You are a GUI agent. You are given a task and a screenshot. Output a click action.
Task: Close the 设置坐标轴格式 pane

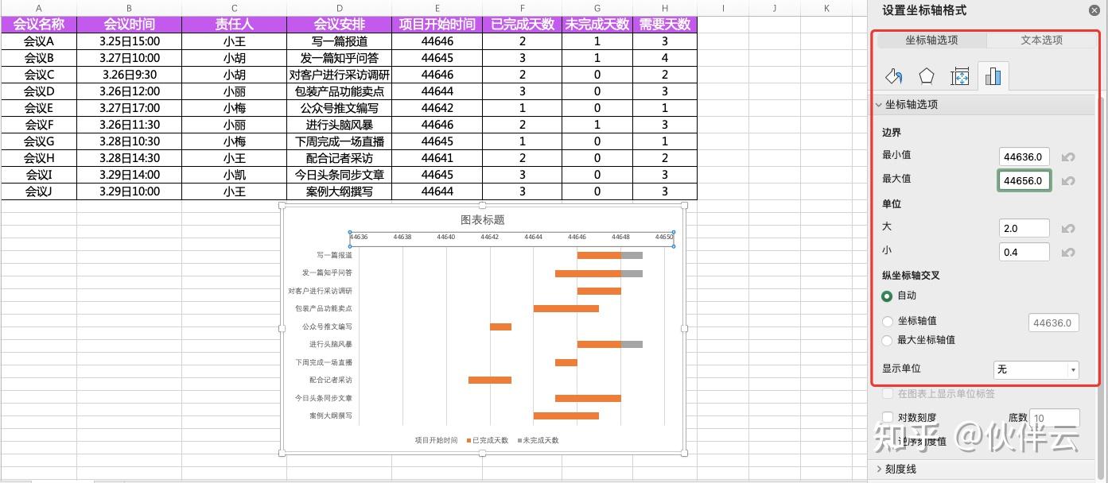pos(1094,10)
